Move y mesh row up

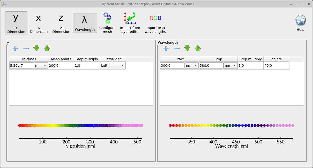pyautogui.click(x=47, y=48)
